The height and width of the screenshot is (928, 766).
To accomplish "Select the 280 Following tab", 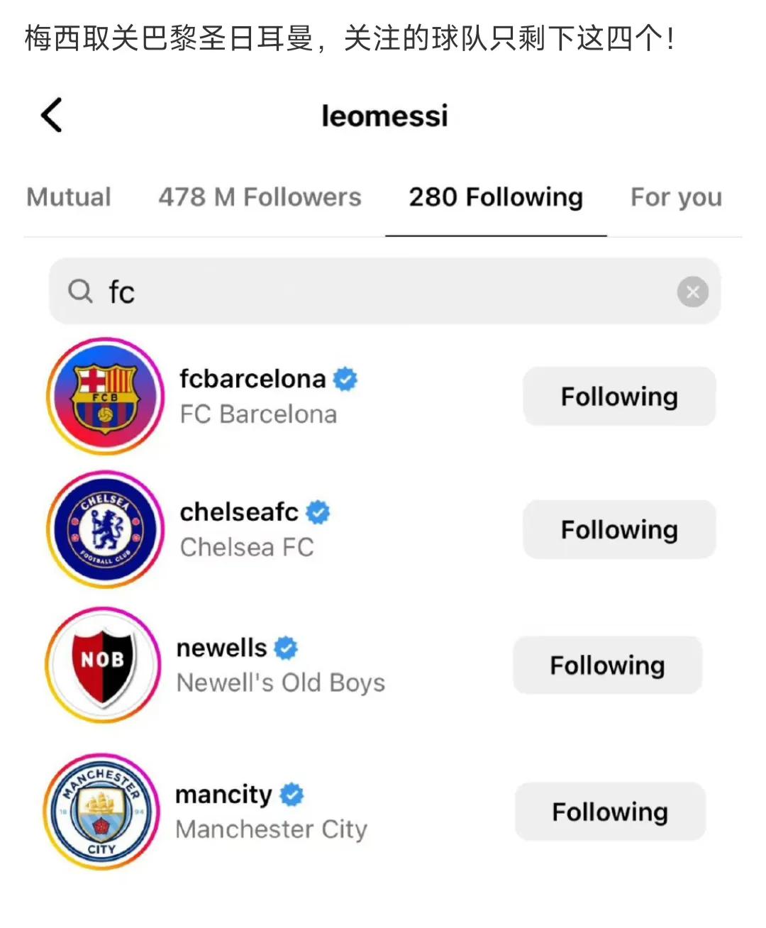I will [496, 197].
